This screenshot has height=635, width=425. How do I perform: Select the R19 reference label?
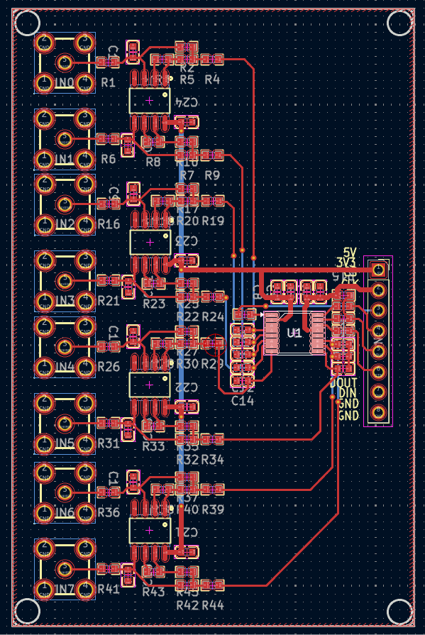[x=213, y=221]
